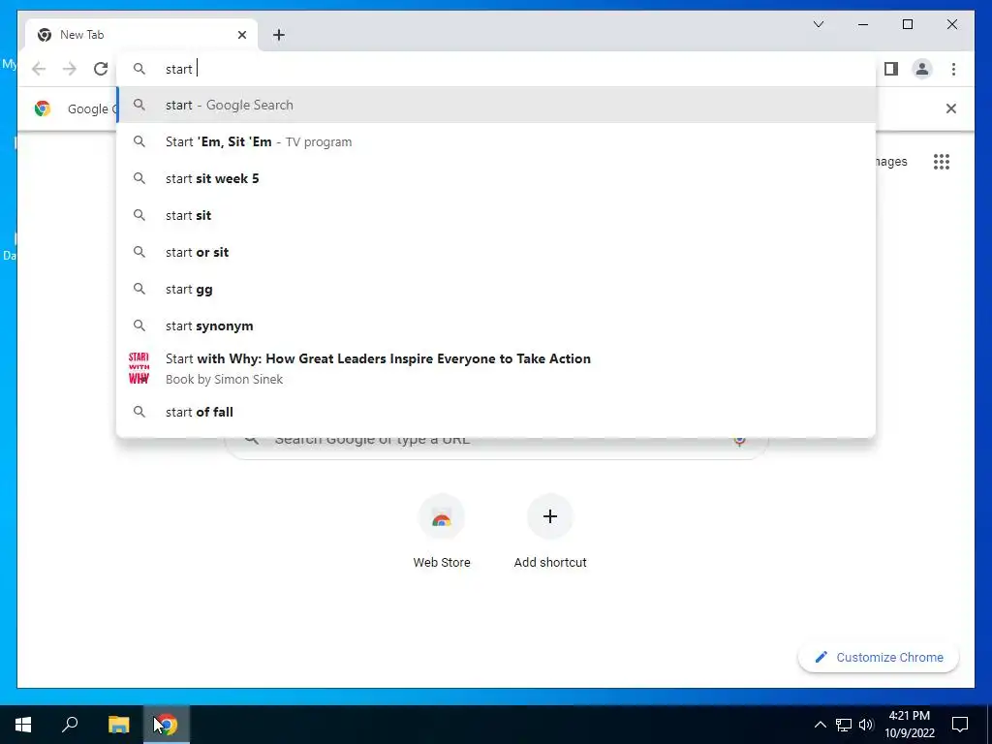Open Windows taskbar search
992x744 pixels.
click(x=70, y=725)
